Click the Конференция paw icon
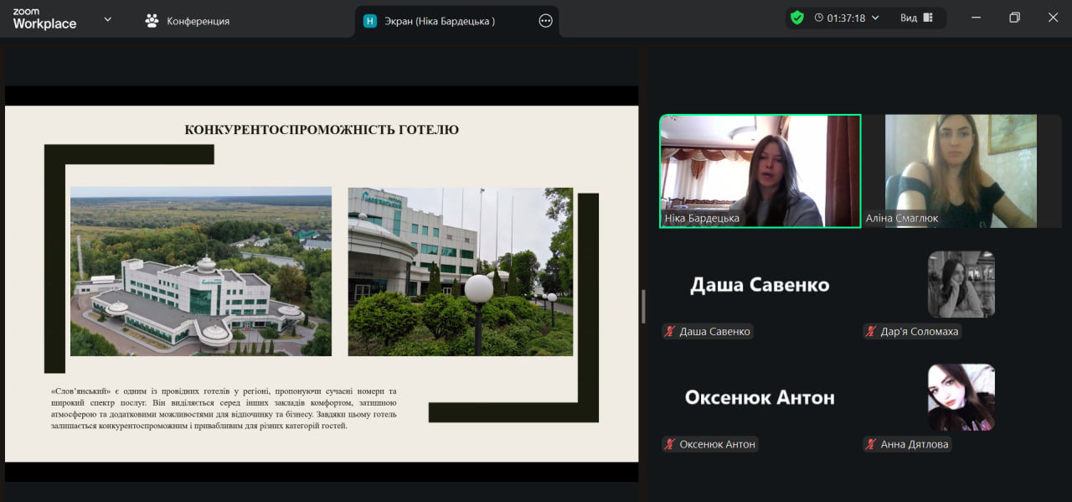This screenshot has height=502, width=1072. point(152,21)
